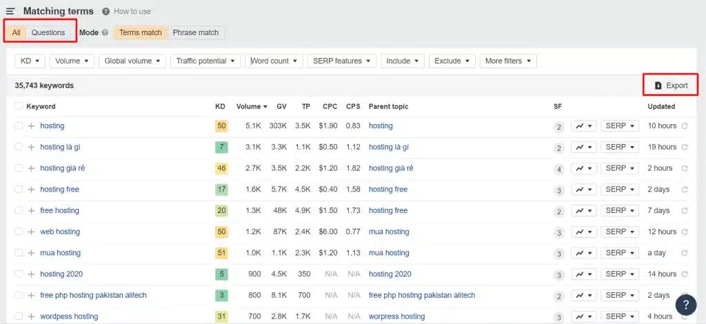Select the free hosting row checkbox
This screenshot has height=324, width=706.
19,210
